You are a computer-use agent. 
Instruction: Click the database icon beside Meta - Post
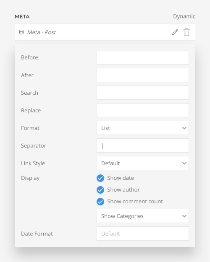21,32
